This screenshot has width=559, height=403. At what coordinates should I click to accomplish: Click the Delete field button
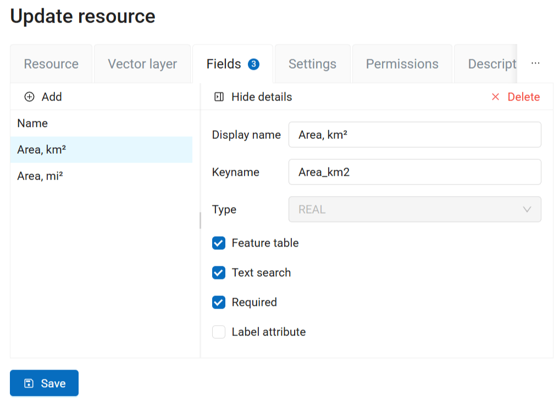tap(516, 97)
